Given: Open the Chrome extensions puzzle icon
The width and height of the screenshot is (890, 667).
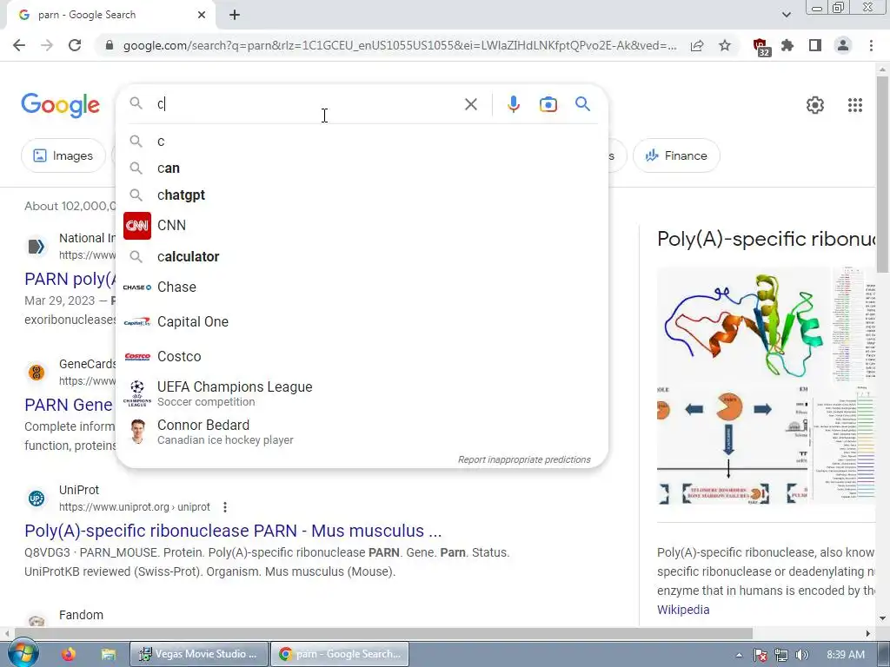Looking at the screenshot, I should [x=787, y=45].
